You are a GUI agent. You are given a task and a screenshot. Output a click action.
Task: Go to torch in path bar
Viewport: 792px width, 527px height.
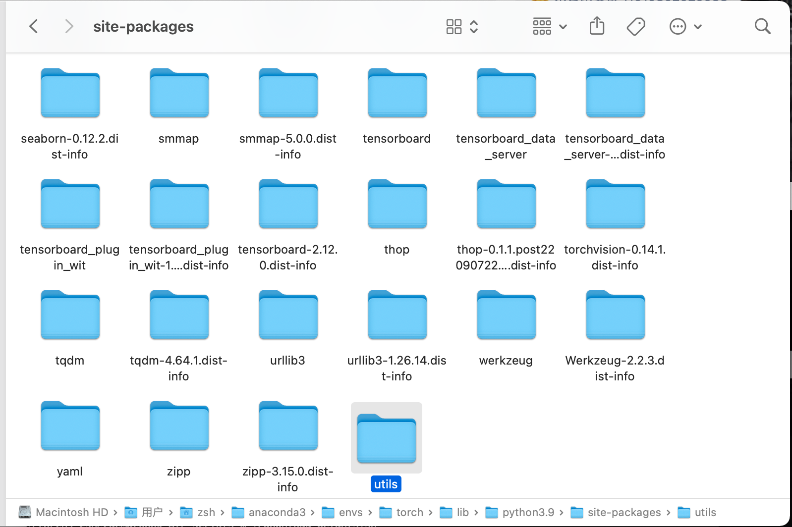pyautogui.click(x=401, y=512)
